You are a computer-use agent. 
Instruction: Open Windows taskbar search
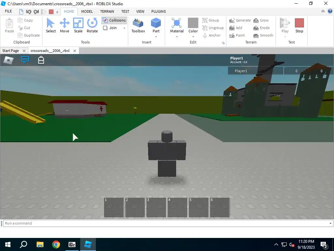click(23, 244)
